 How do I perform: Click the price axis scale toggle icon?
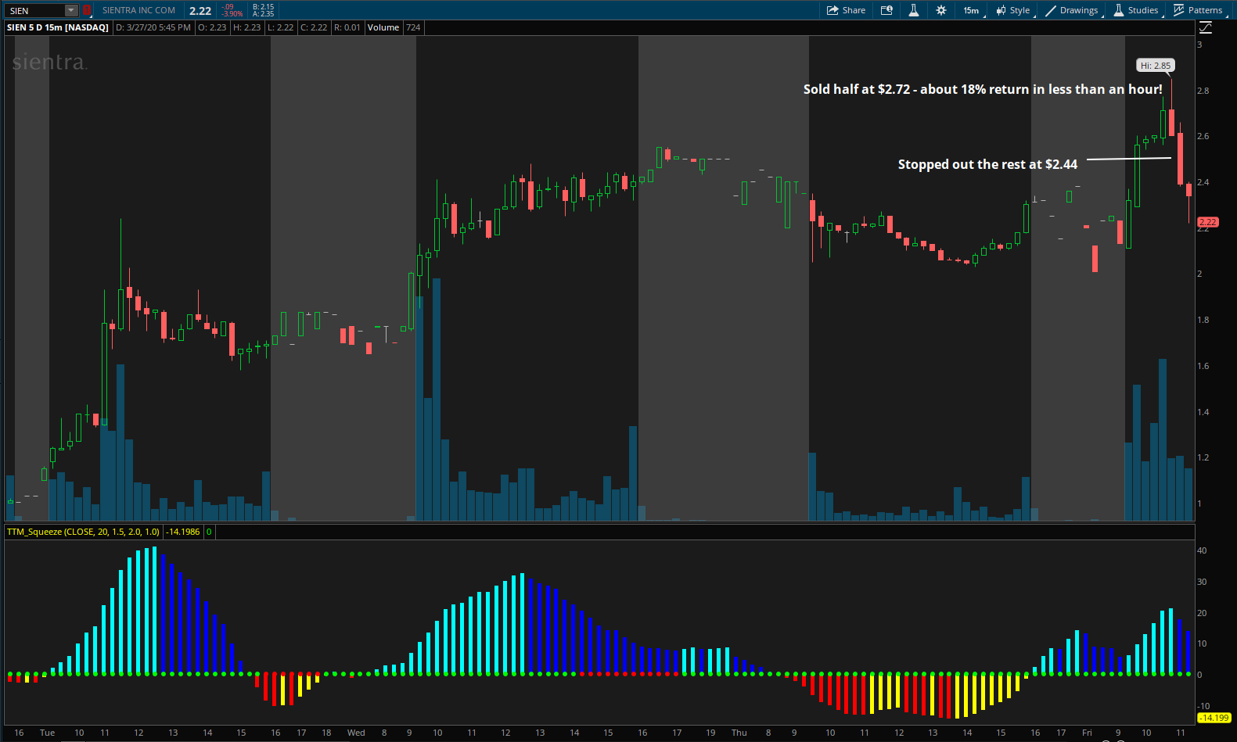[1206, 27]
